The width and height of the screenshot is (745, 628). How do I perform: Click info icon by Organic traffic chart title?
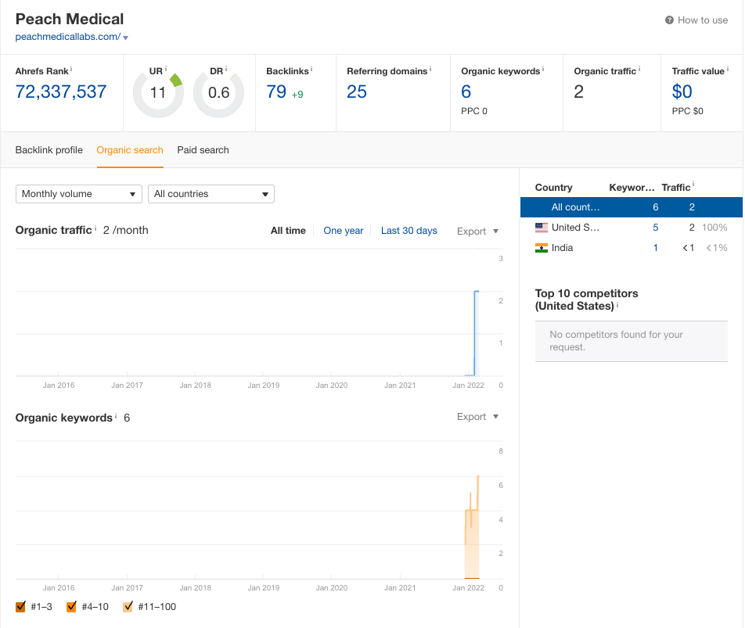point(95,228)
